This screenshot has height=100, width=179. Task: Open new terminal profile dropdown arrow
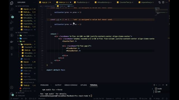[156, 85]
